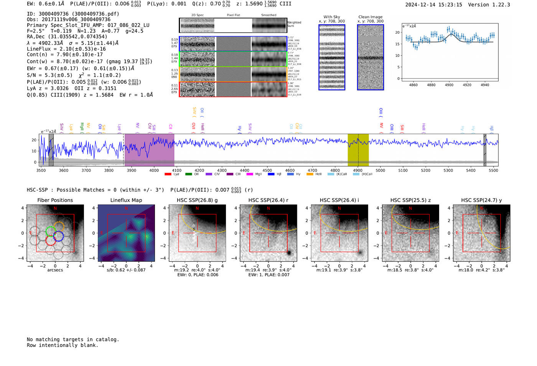Click the HSC-SSP : Possible Matches header
This screenshot has height=366, width=537.
click(x=140, y=190)
